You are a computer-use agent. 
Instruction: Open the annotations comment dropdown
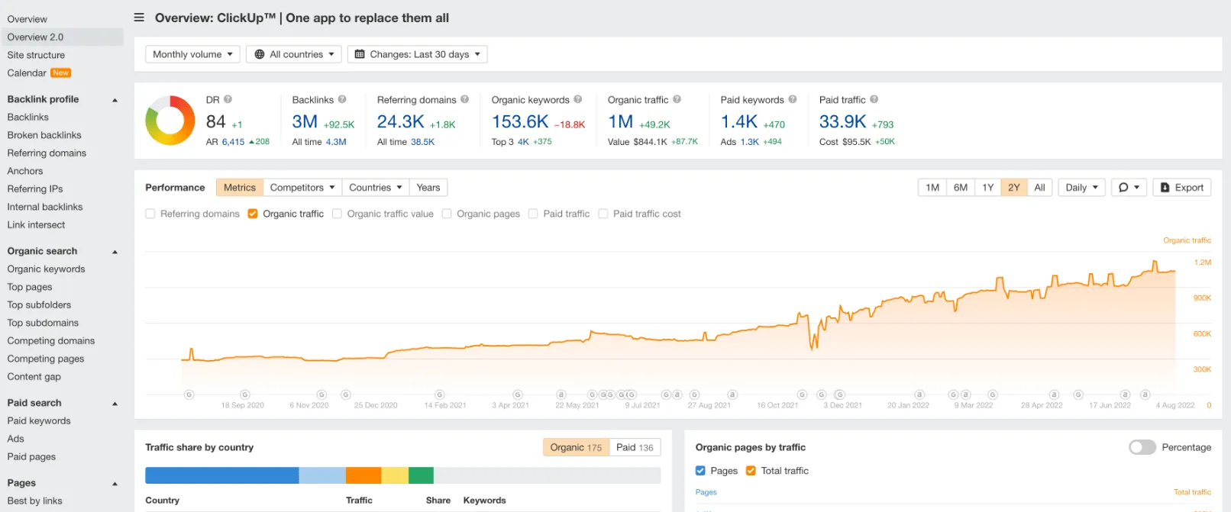pos(1129,188)
